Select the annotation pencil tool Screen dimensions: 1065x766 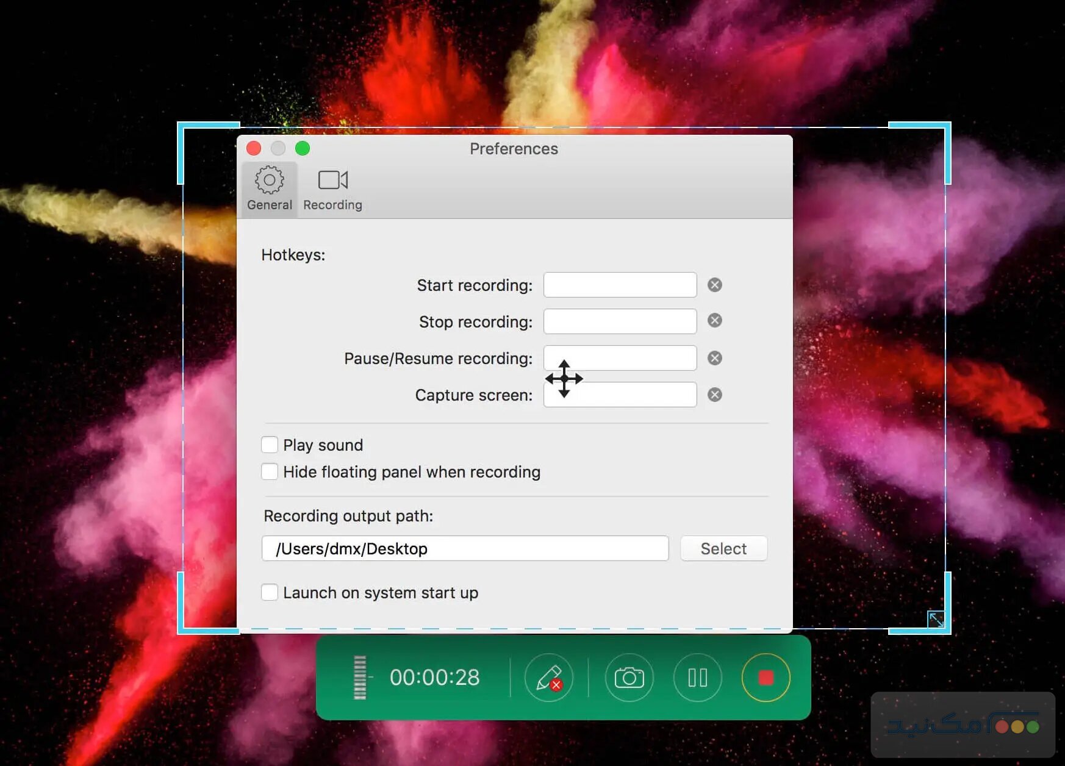pos(548,677)
